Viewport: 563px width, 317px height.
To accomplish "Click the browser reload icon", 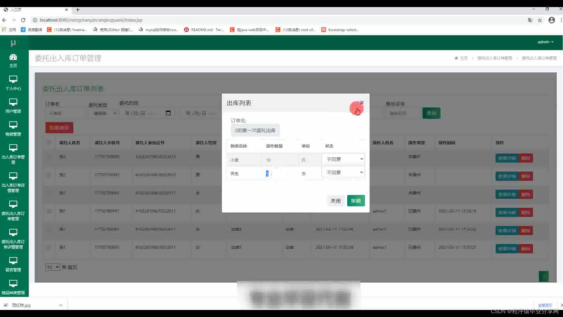I will (23, 20).
